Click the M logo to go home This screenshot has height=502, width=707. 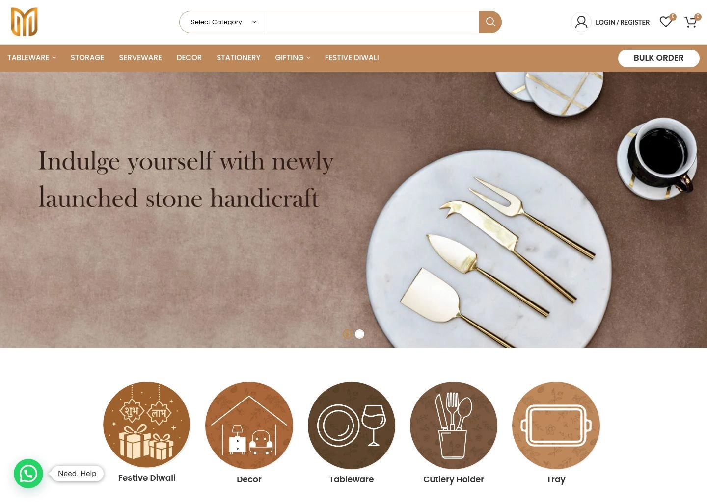click(x=25, y=22)
